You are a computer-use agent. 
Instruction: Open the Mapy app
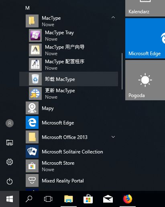tap(69, 108)
